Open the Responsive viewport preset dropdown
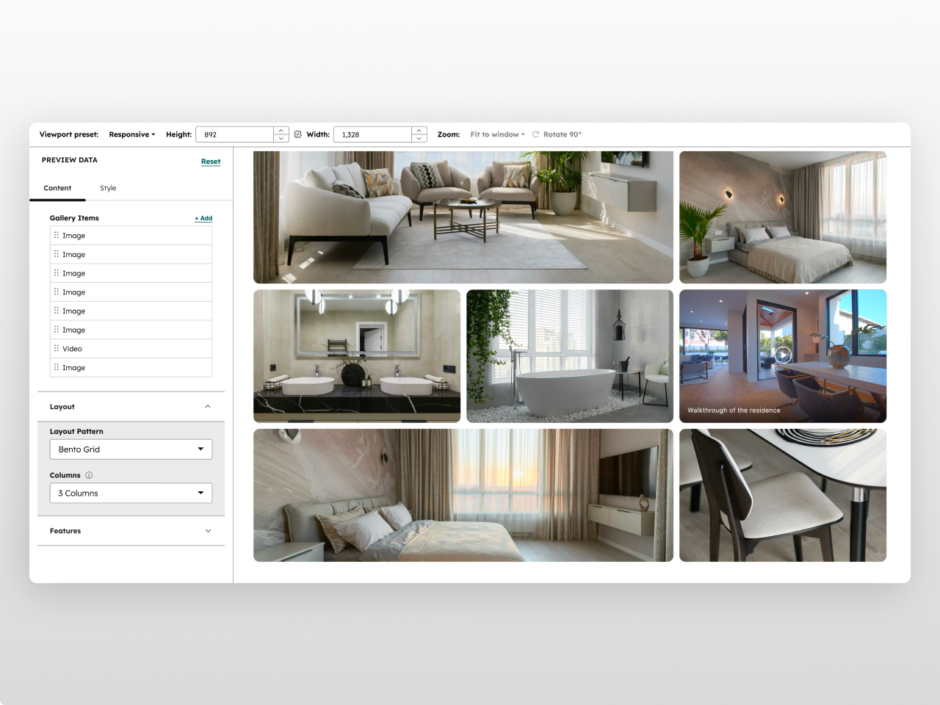The width and height of the screenshot is (940, 705). coord(131,134)
